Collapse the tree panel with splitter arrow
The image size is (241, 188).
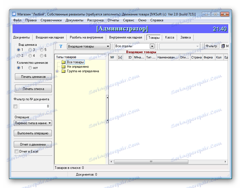pos(107,98)
